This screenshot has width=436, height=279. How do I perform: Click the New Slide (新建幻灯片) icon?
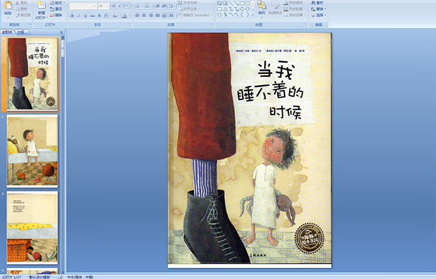coord(42,6)
